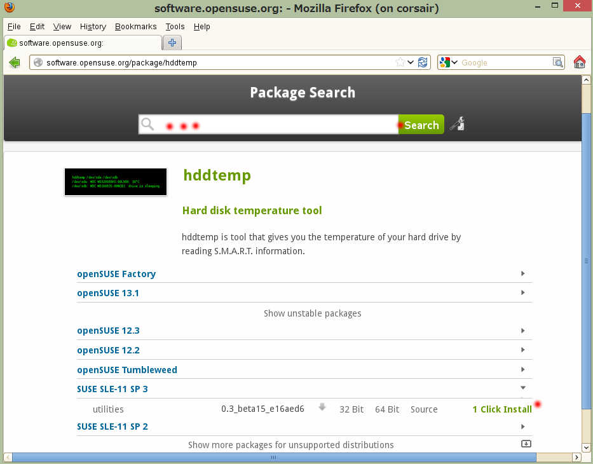Viewport: 593px width, 464px height.
Task: Click the 32 Bit download link
Action: click(351, 409)
